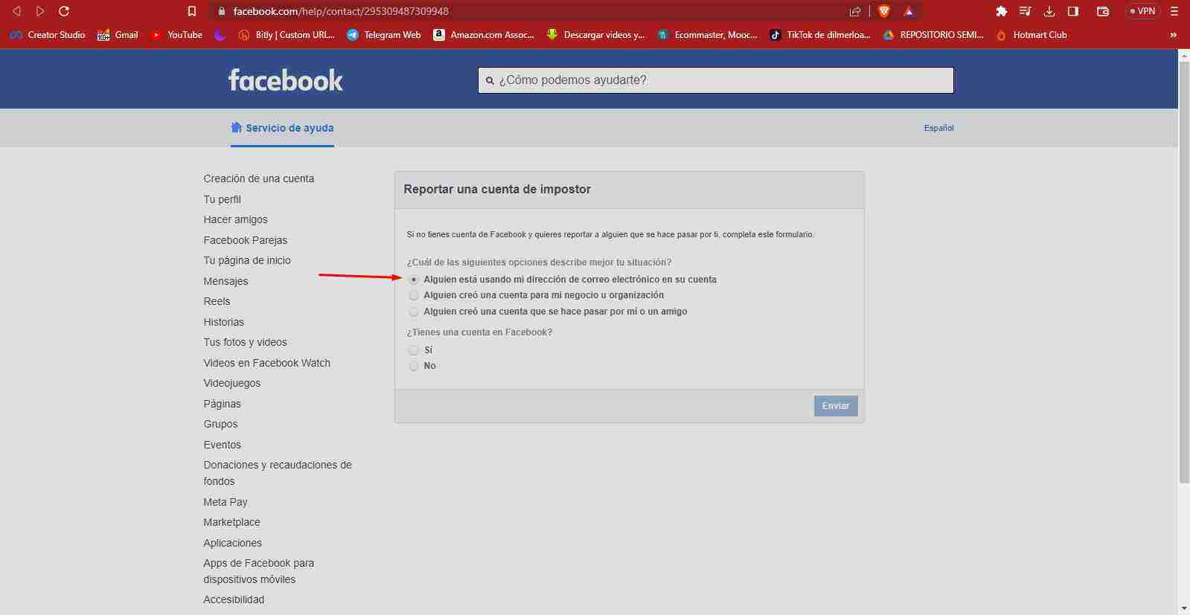This screenshot has width=1190, height=615.
Task: Open Donaciones y recaudaciones de fondos topic
Action: pos(278,473)
